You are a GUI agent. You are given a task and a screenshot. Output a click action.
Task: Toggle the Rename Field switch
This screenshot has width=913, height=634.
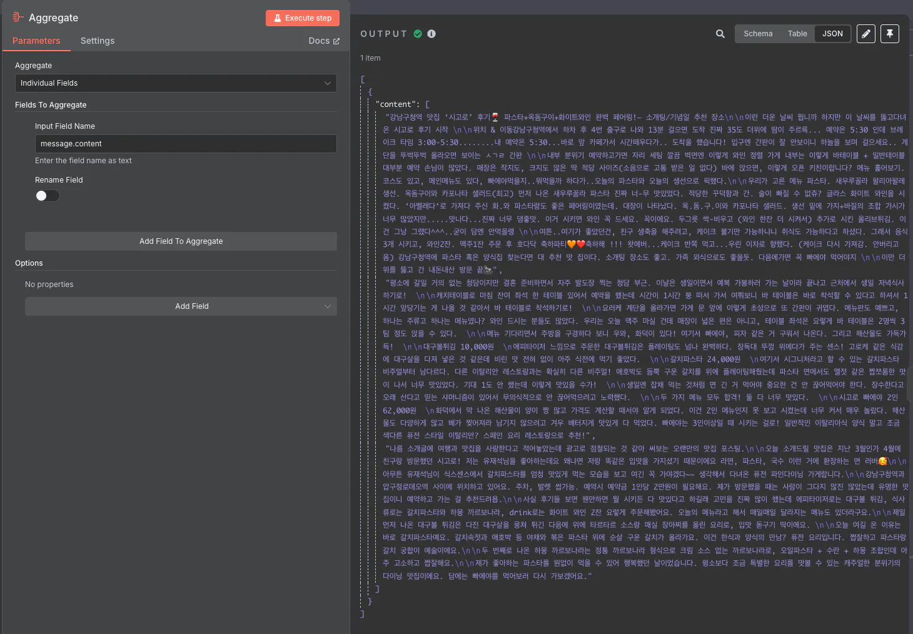[x=48, y=196]
